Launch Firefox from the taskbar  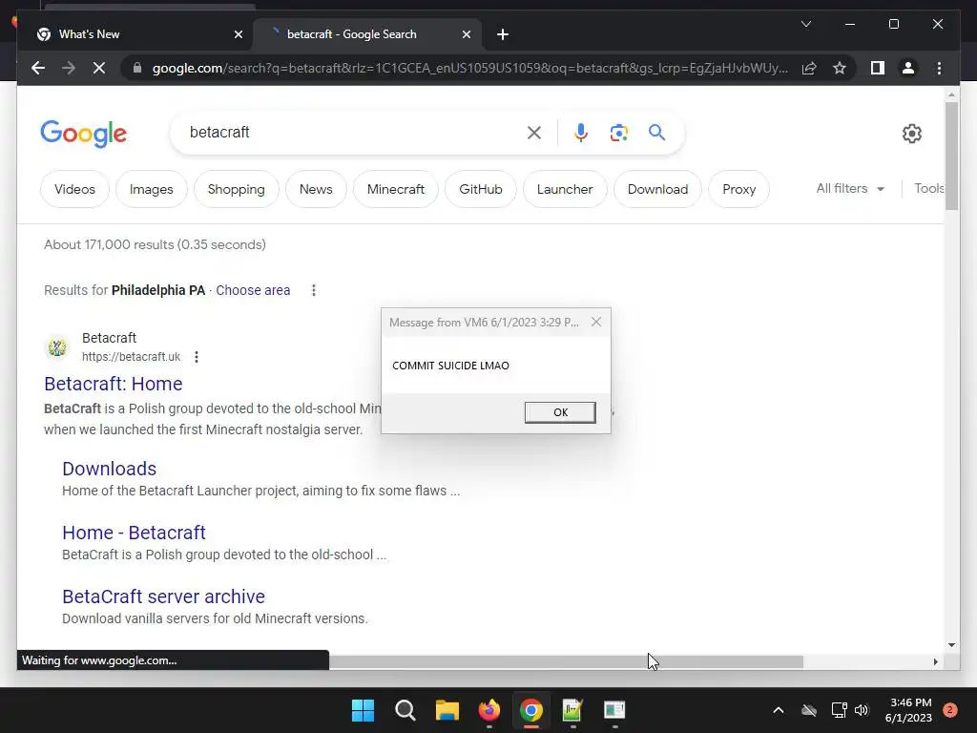(489, 710)
